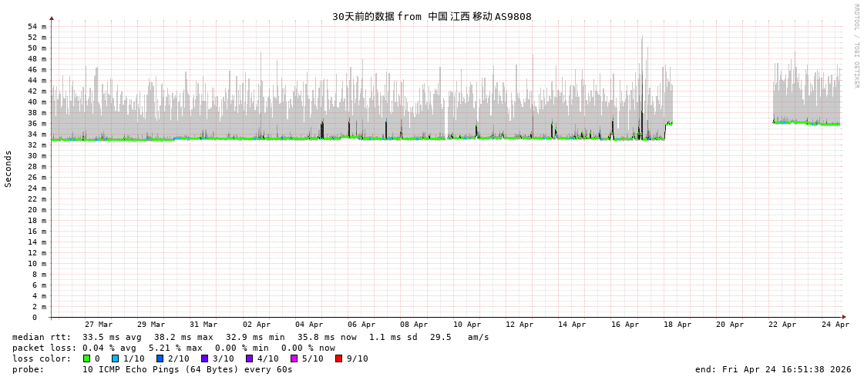Pick the purple 3/10 loss swatch
The image size is (864, 380).
click(x=204, y=358)
